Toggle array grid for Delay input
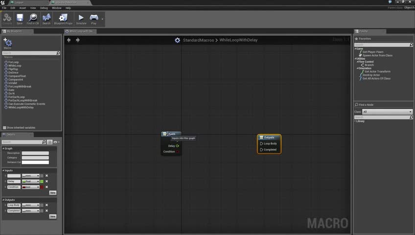This screenshot has height=235, width=415. (x=42, y=181)
